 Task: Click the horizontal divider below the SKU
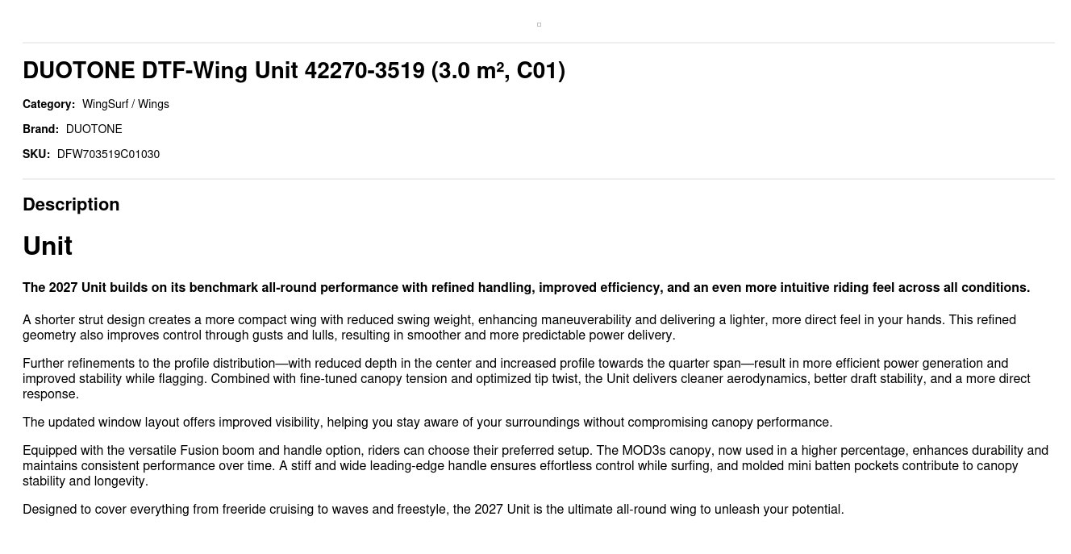[539, 179]
